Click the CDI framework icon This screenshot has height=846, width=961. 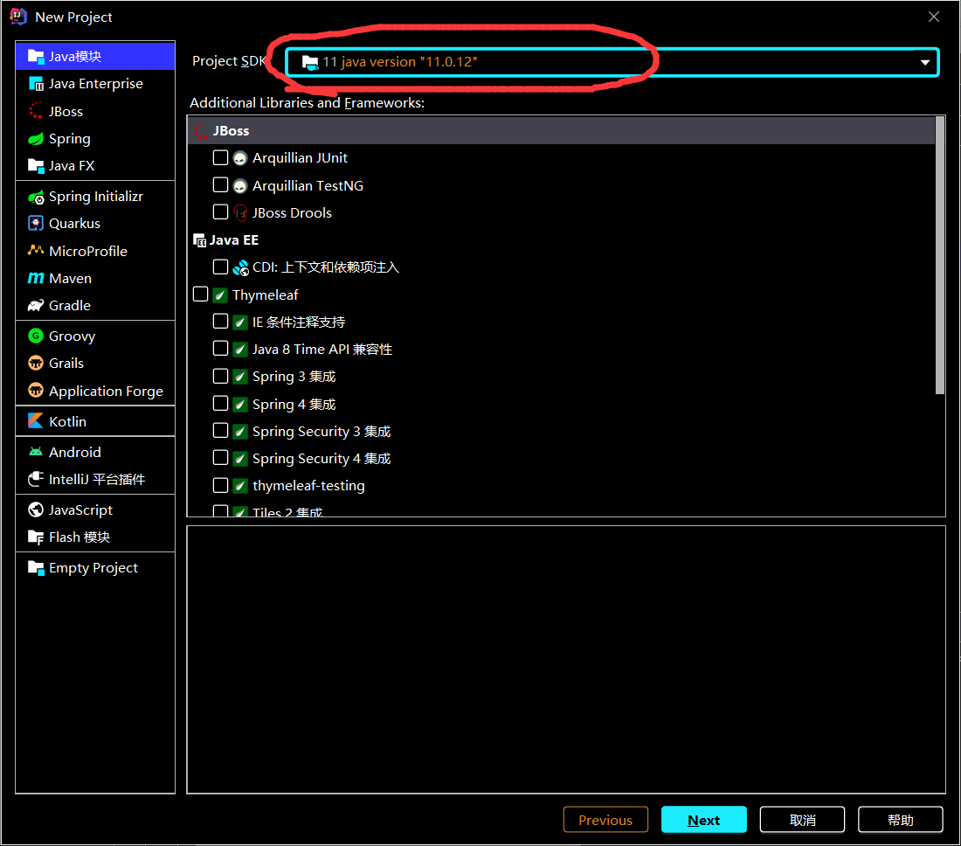(x=240, y=267)
